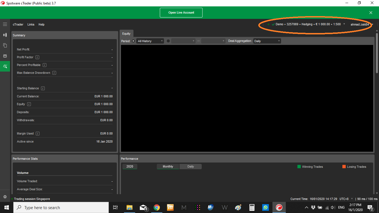Open the ahmad.zaki84 user dropdown

(x=362, y=24)
